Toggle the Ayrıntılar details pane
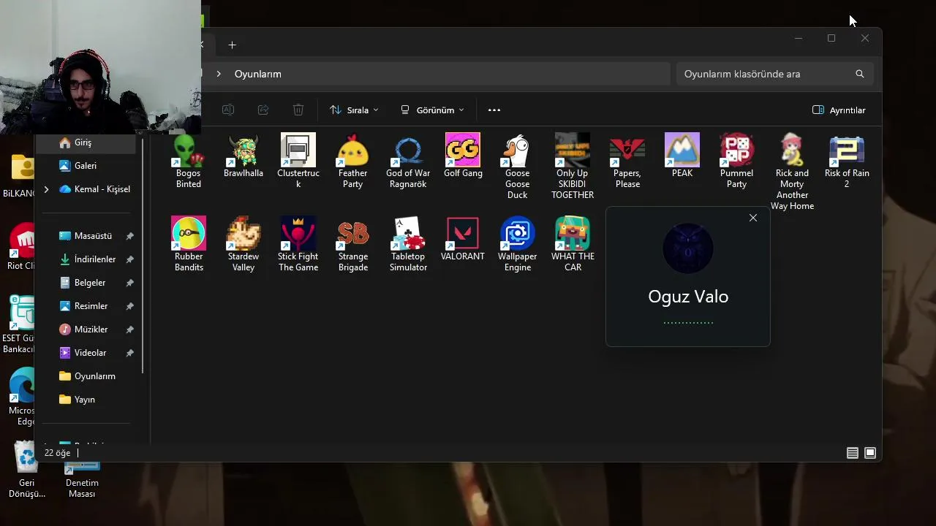Image resolution: width=936 pixels, height=526 pixels. tap(839, 110)
